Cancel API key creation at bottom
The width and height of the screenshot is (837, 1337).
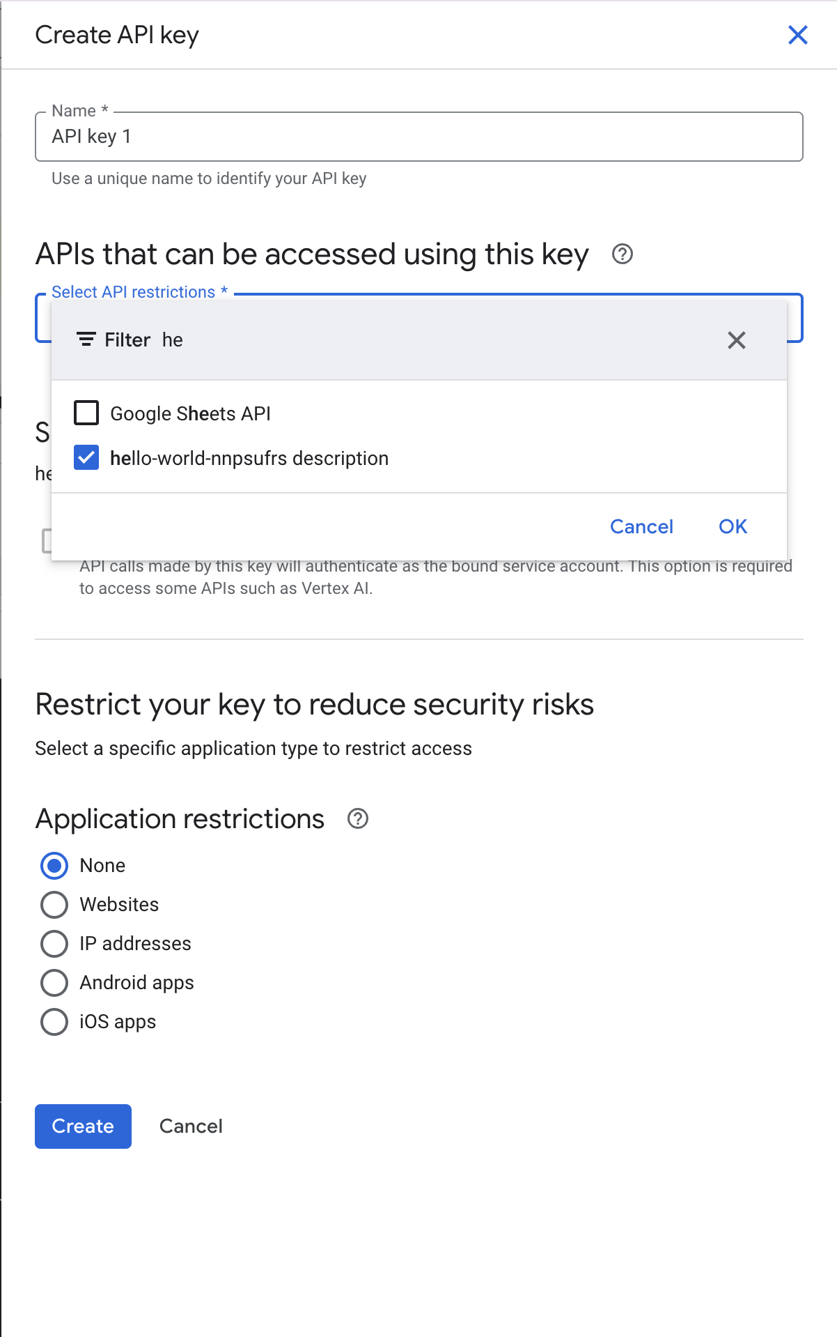point(191,1126)
